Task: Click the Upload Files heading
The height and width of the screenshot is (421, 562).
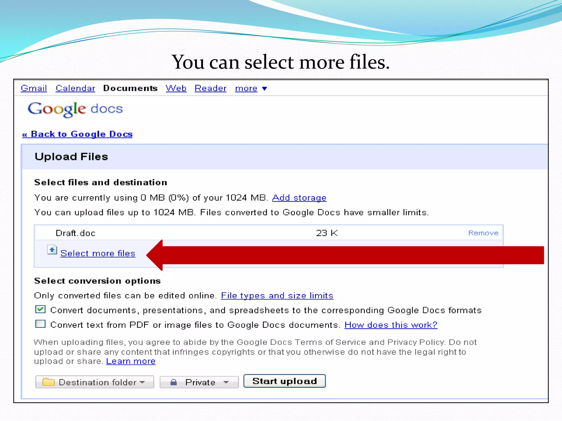Action: [71, 157]
